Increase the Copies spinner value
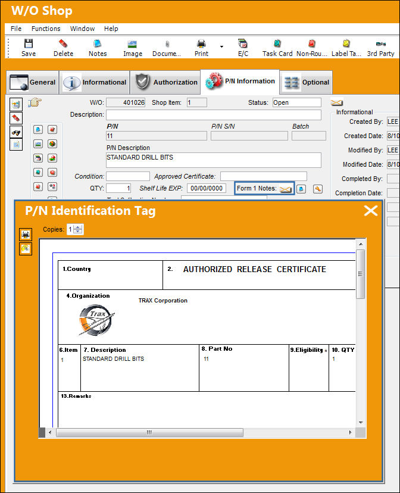400x493 pixels. point(77,227)
